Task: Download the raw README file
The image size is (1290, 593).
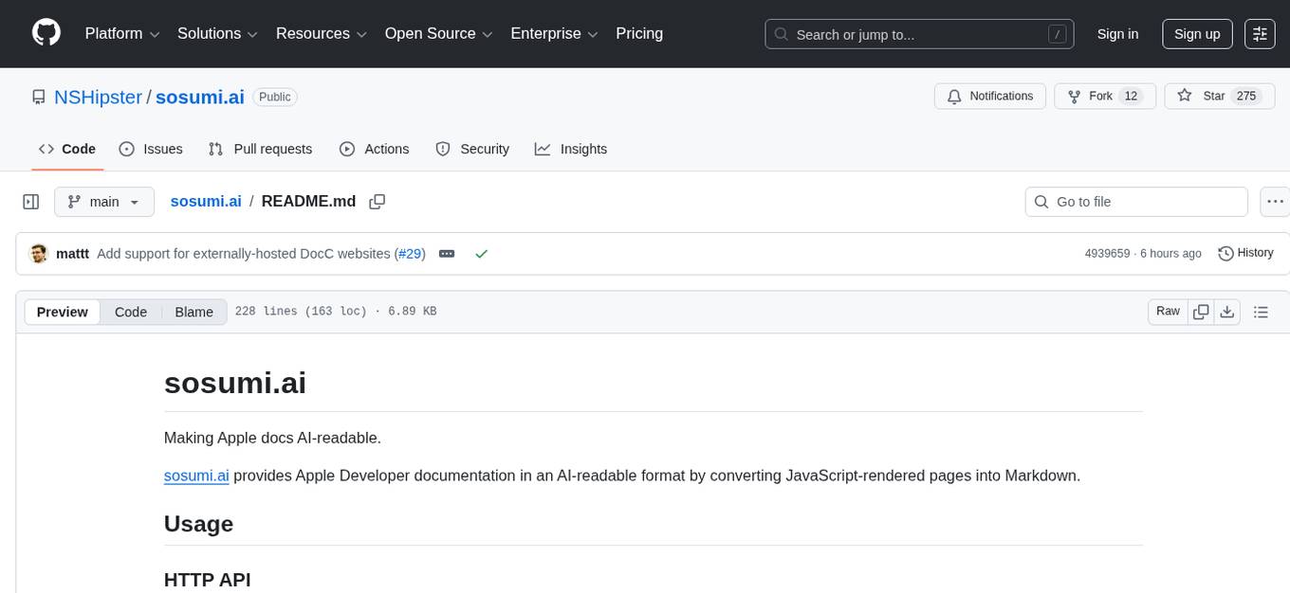Action: [1226, 312]
